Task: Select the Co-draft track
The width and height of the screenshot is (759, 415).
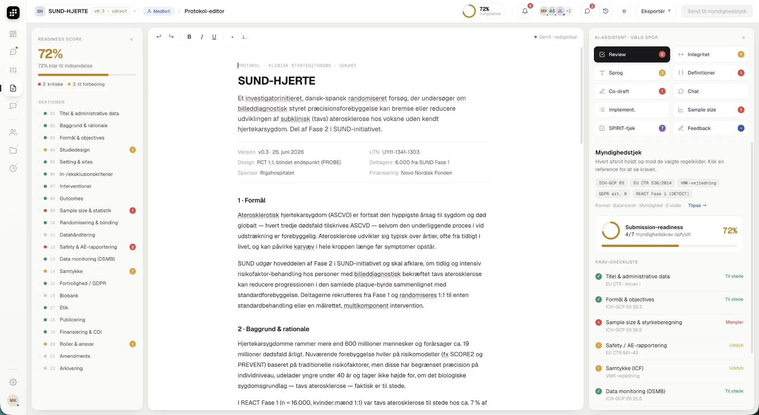Action: click(x=632, y=91)
